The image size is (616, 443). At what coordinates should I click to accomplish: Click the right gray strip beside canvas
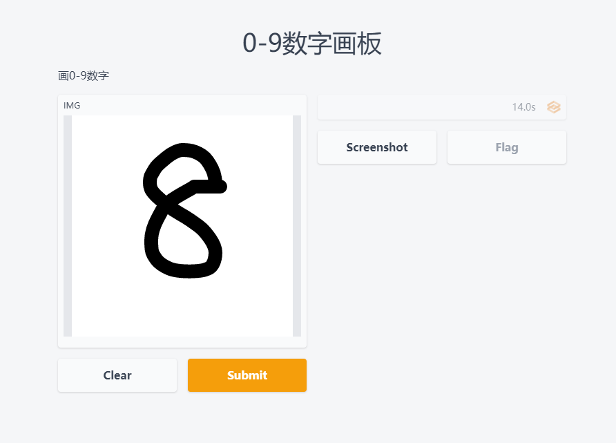click(x=297, y=226)
